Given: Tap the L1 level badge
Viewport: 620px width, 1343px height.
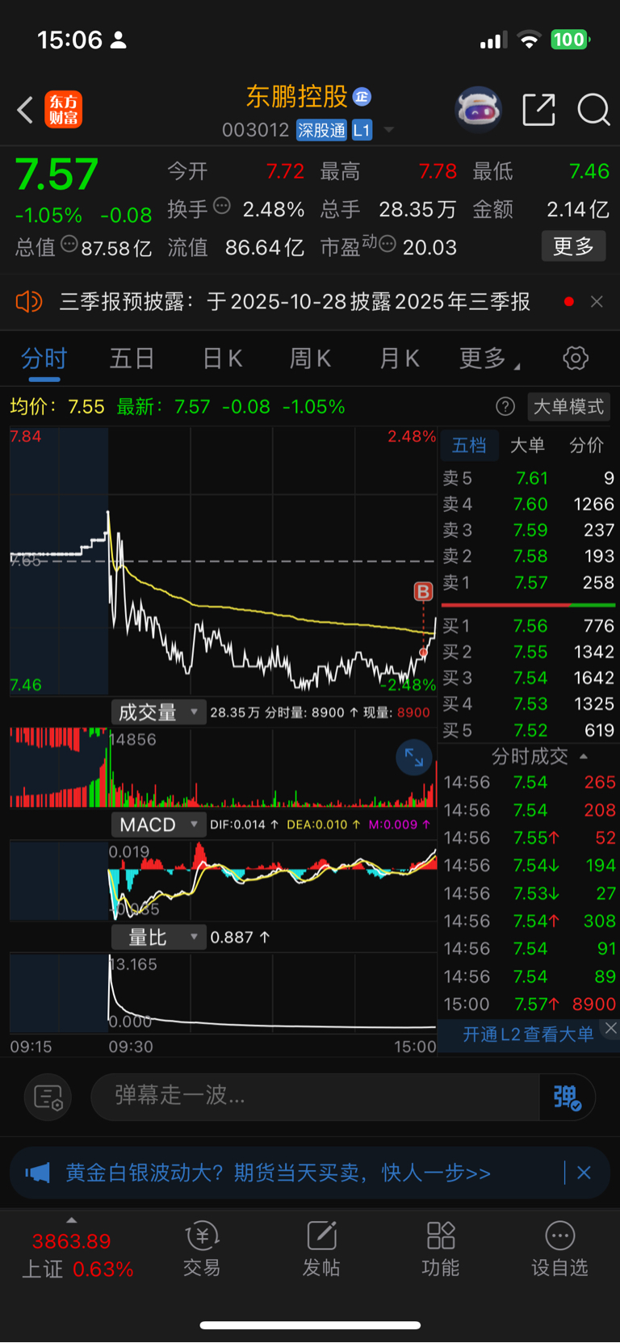Looking at the screenshot, I should [x=362, y=130].
